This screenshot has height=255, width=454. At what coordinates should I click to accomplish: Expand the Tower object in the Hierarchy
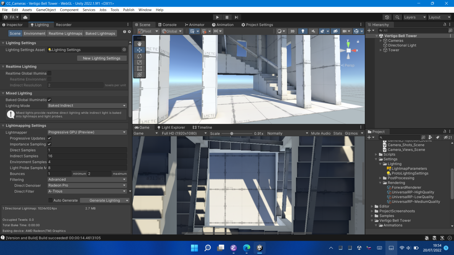pyautogui.click(x=380, y=50)
